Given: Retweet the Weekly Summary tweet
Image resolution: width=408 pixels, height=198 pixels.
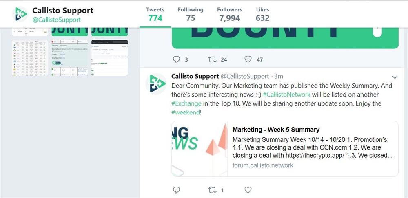Looking at the screenshot, I should (x=212, y=190).
